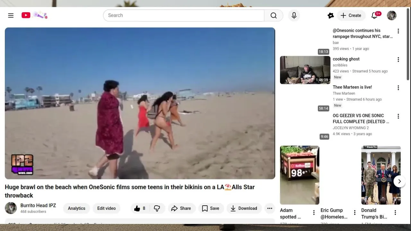Click '468 subscribers' text
411x231 pixels.
33,212
